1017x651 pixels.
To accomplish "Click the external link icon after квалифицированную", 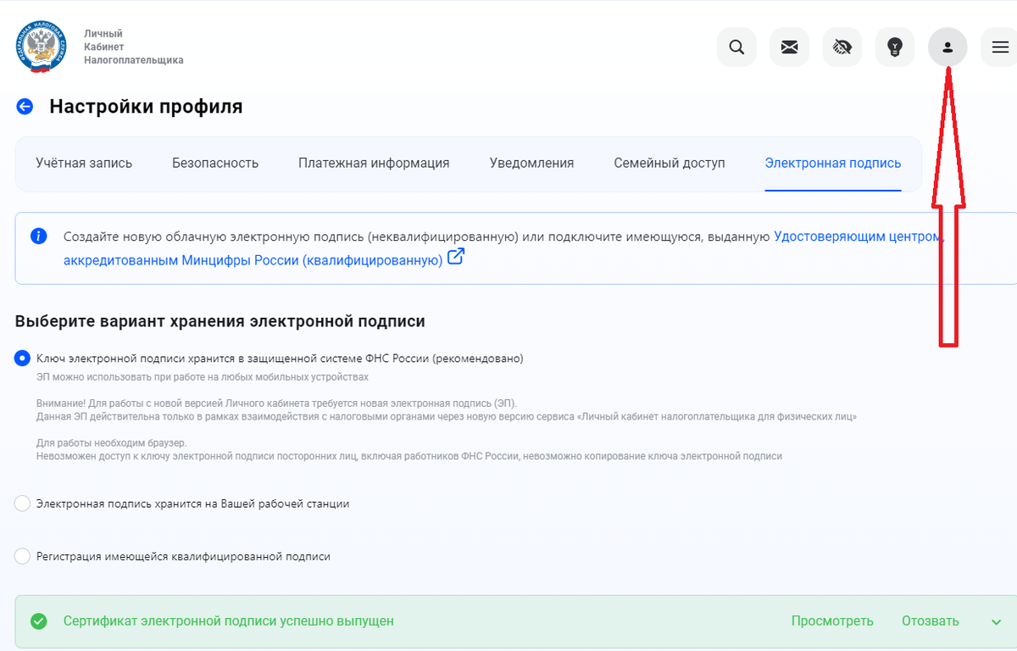I will 455,257.
